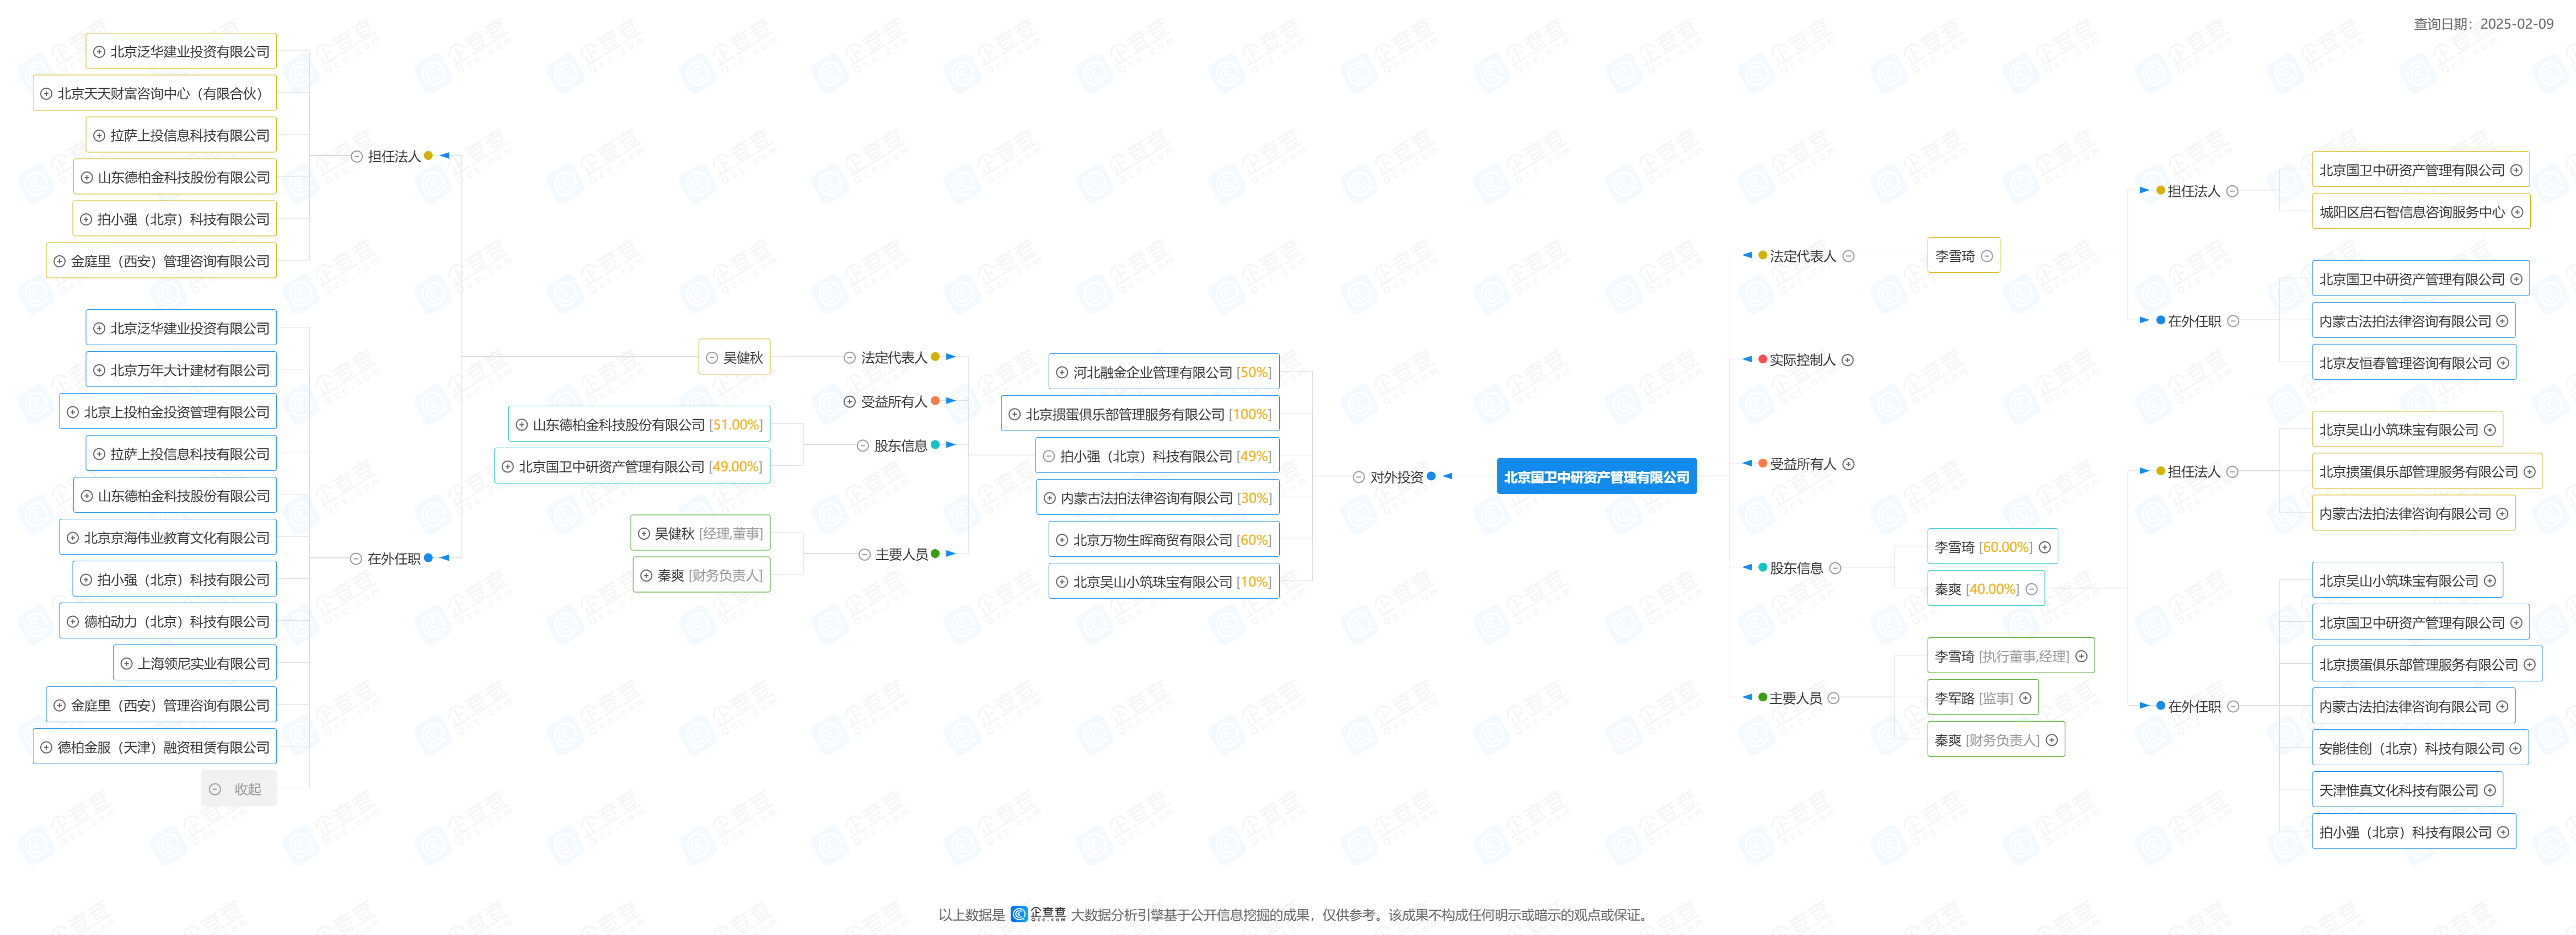Click the 企查查 logo in the footer
The height and width of the screenshot is (935, 2576).
tap(1038, 914)
